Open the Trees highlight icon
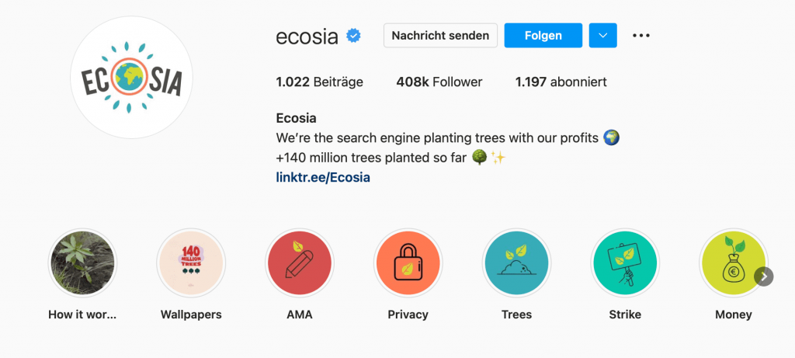The height and width of the screenshot is (358, 795). point(517,262)
